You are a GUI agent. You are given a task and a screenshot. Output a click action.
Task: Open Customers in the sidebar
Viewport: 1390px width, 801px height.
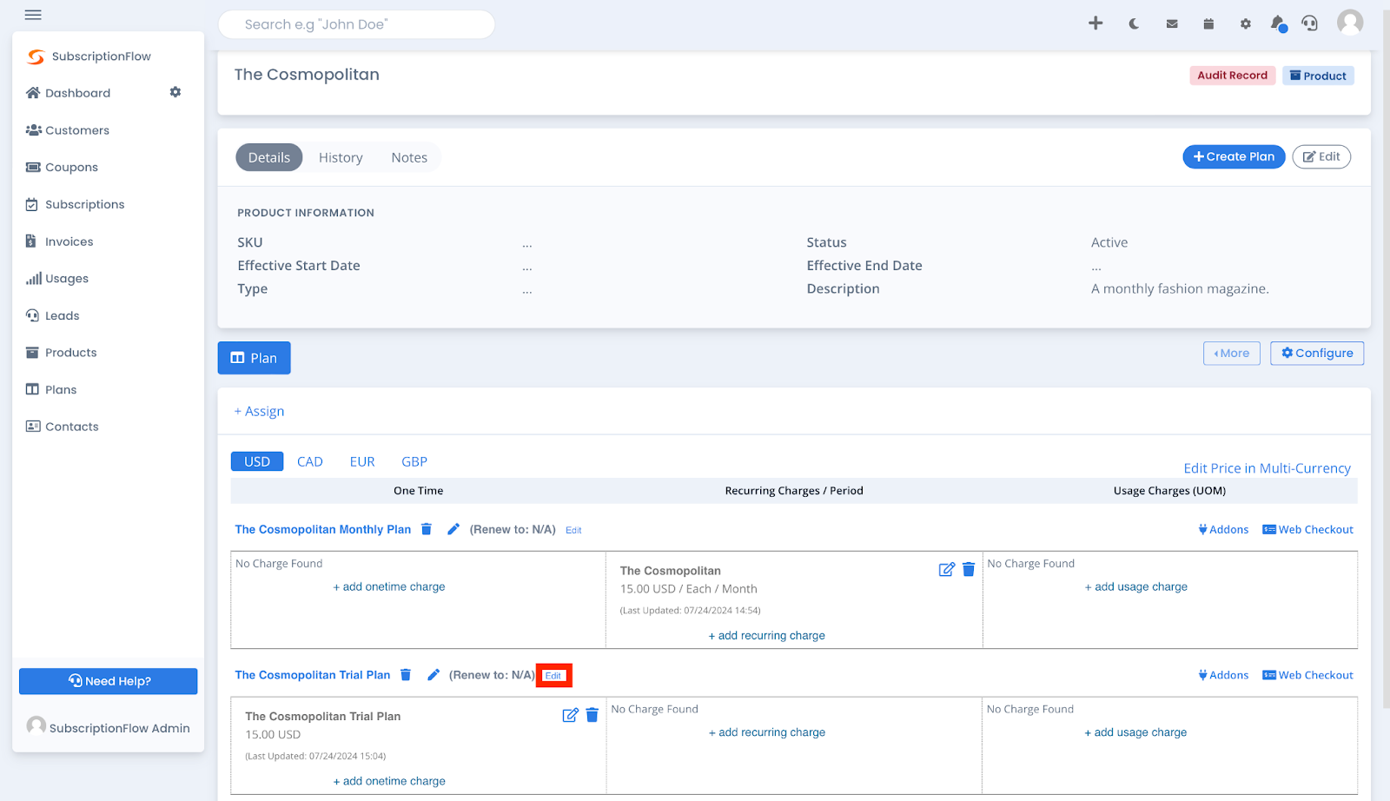tap(68, 130)
